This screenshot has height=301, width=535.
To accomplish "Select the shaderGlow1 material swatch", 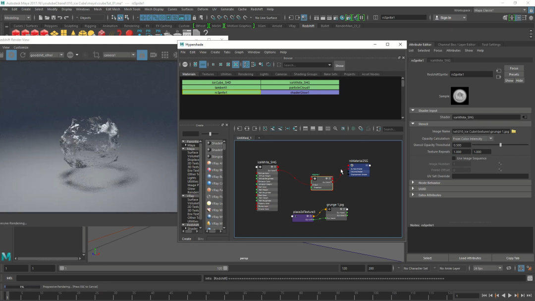I will [x=300, y=93].
